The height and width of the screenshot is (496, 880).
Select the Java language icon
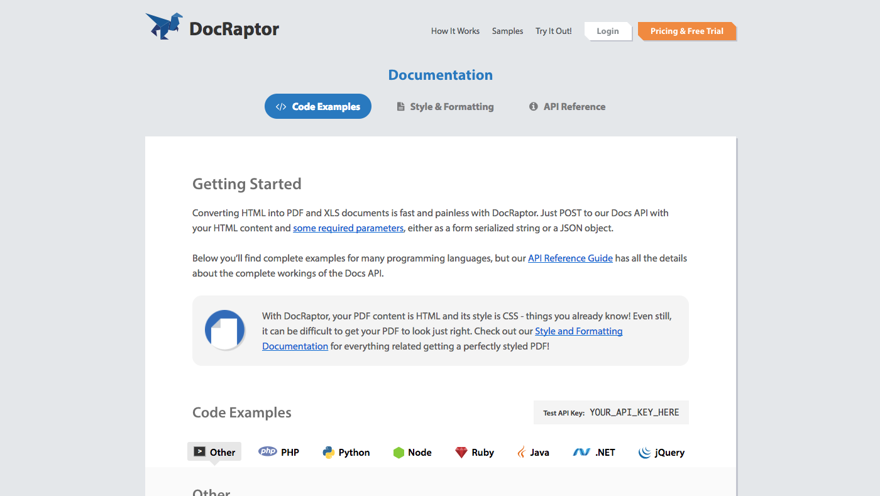click(x=523, y=451)
